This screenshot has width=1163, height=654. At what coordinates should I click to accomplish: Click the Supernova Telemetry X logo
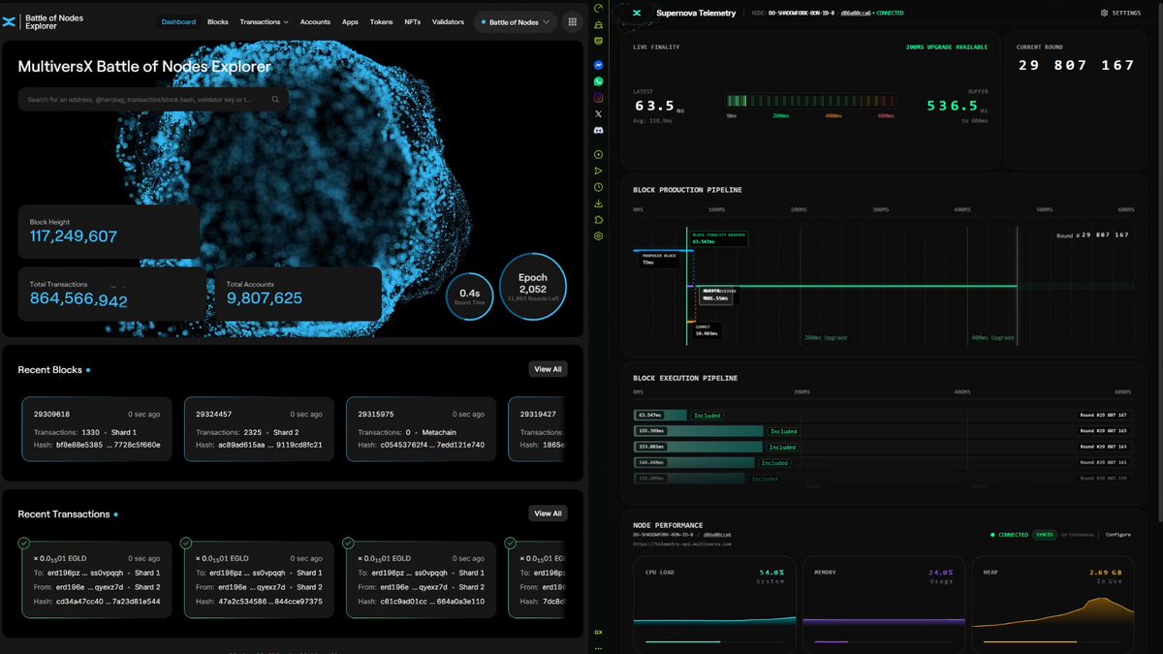636,13
